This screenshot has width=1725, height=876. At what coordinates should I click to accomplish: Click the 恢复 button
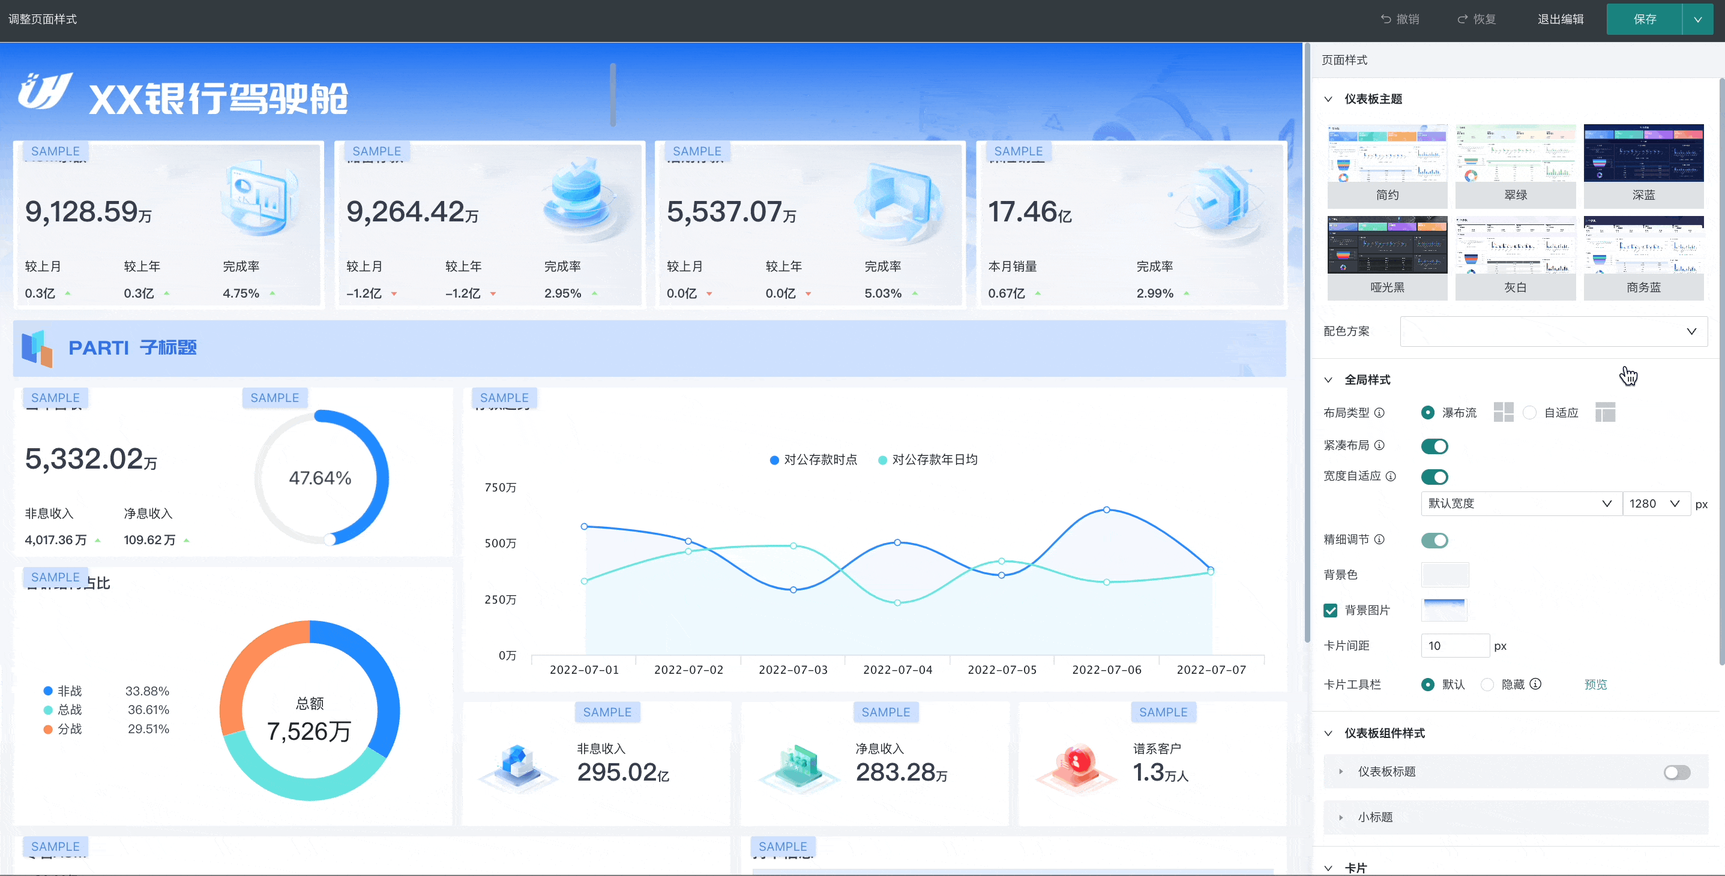1477,19
